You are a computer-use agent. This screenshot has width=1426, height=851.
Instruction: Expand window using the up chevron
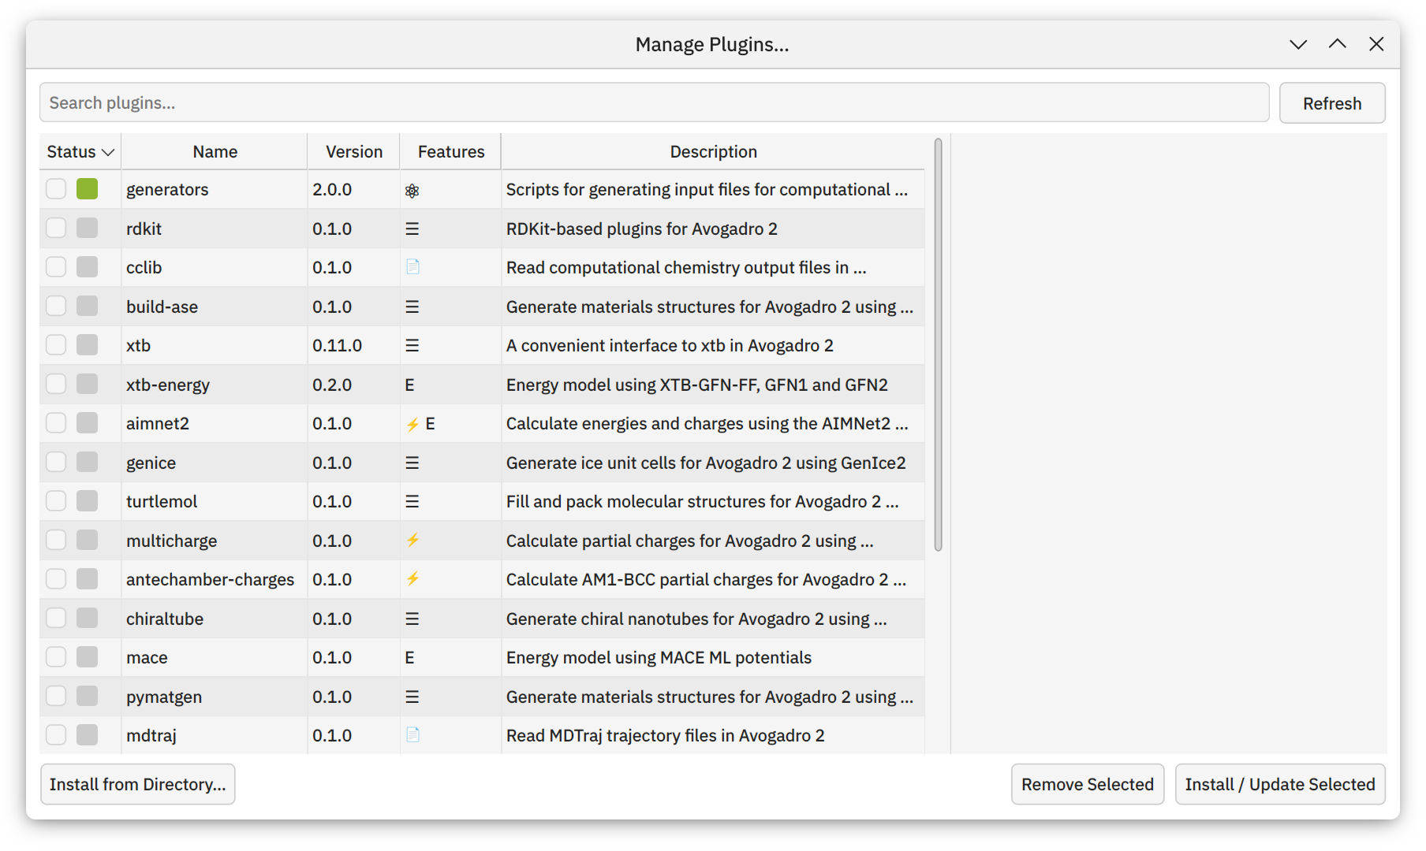pos(1337,44)
